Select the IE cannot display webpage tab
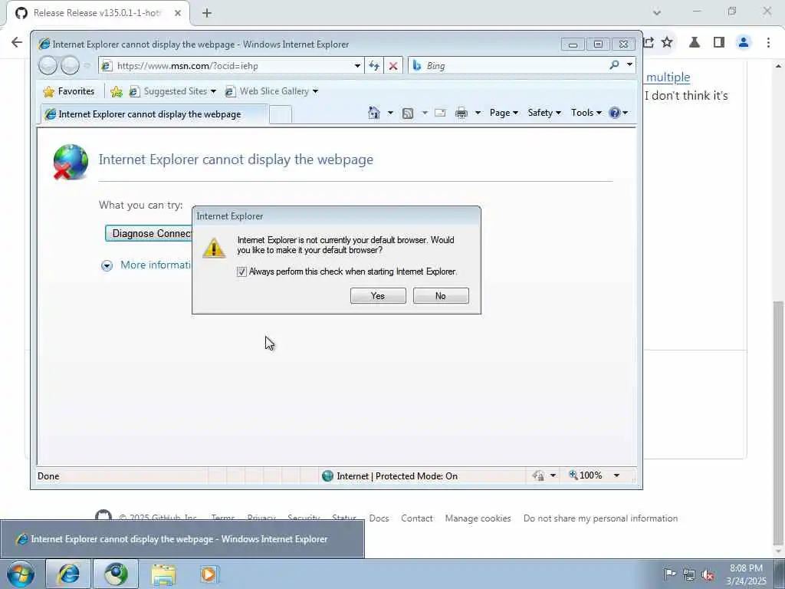The height and width of the screenshot is (589, 785). pos(154,114)
